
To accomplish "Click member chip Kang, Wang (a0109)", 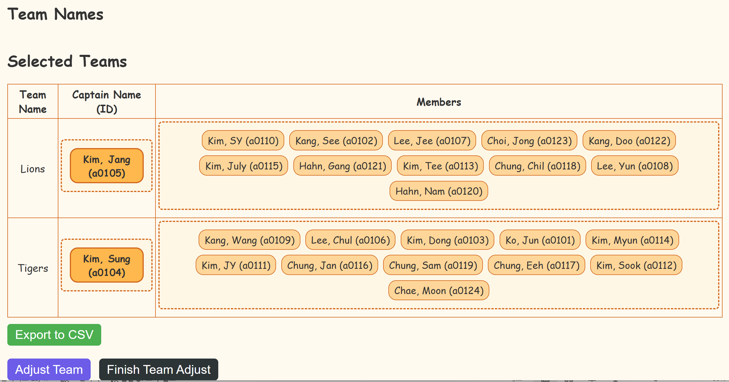I will tap(249, 240).
